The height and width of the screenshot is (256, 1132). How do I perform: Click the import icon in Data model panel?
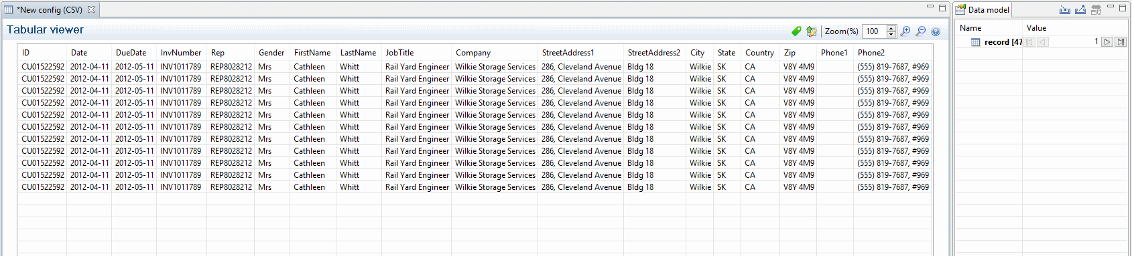pyautogui.click(x=1064, y=9)
